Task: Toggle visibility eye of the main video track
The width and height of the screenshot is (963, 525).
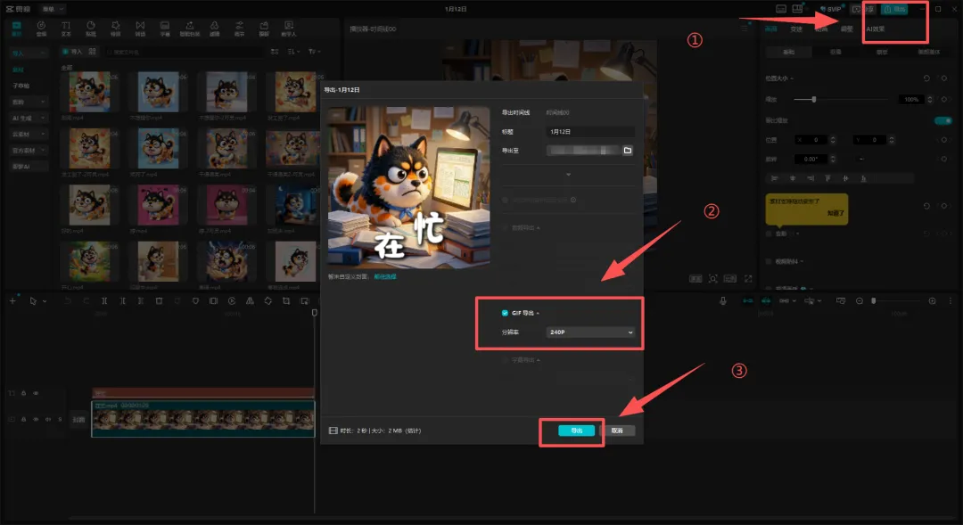Action: tap(36, 420)
